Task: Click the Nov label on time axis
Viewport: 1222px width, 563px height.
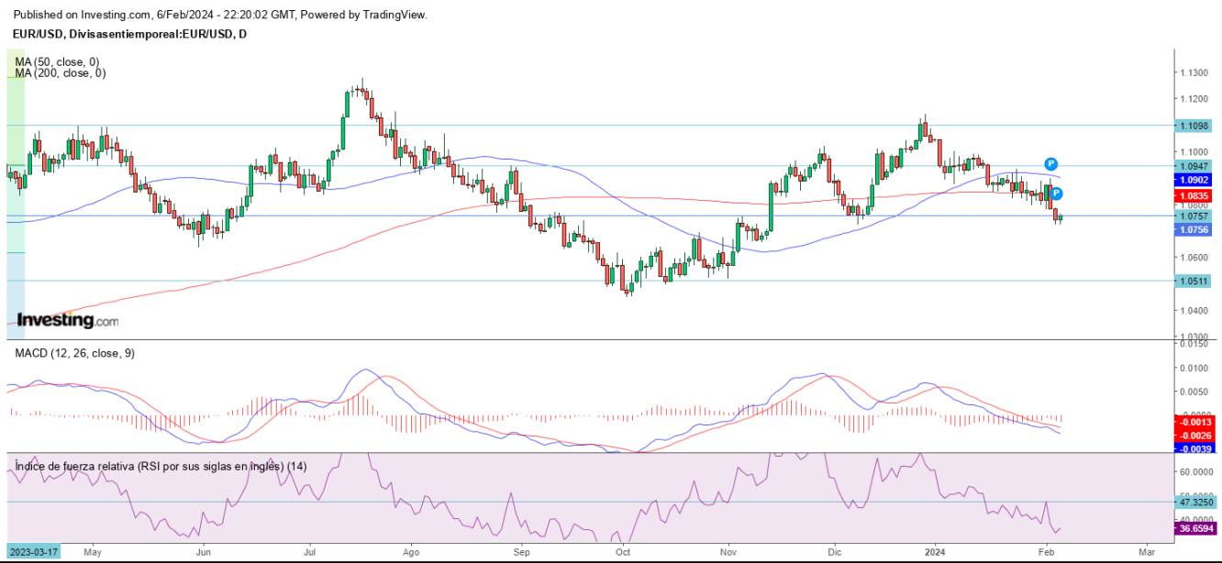Action: 729,553
